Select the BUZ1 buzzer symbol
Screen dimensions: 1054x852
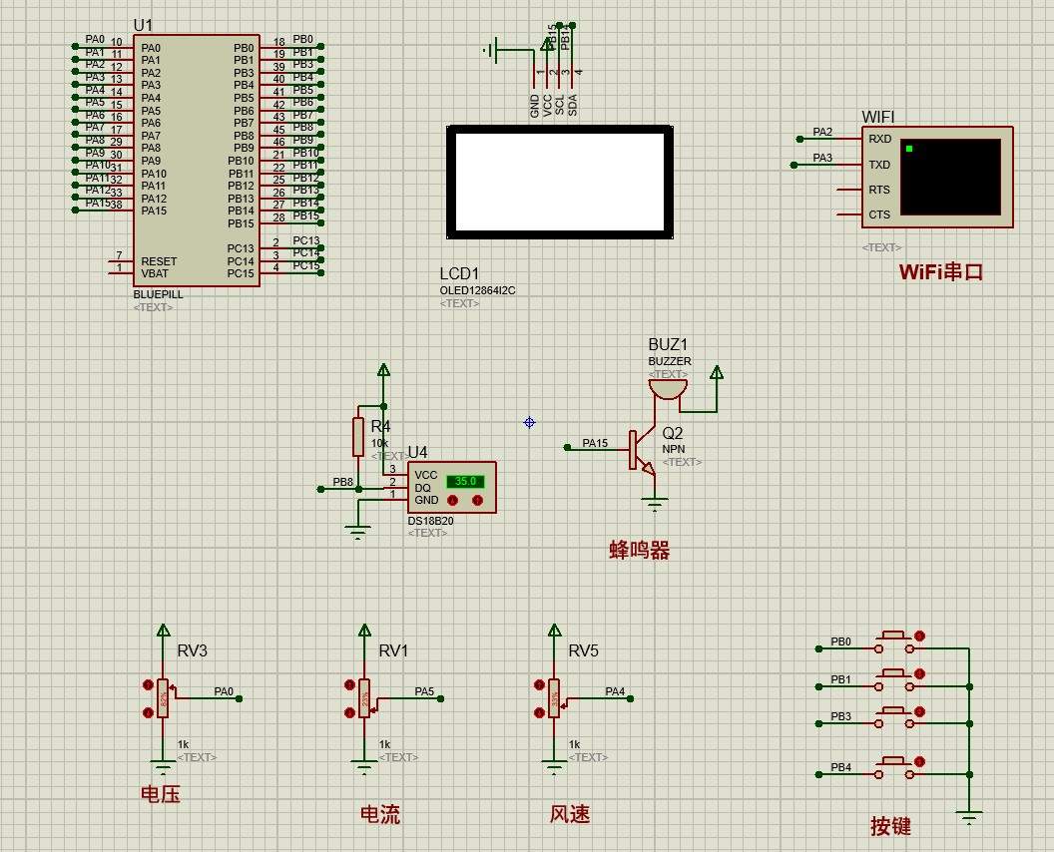coord(668,389)
